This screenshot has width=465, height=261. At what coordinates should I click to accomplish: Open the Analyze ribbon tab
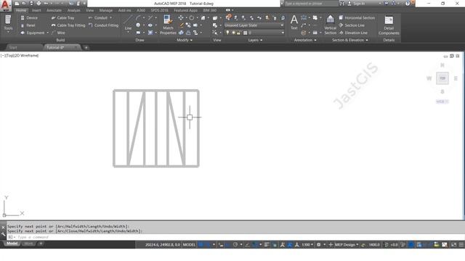click(73, 10)
